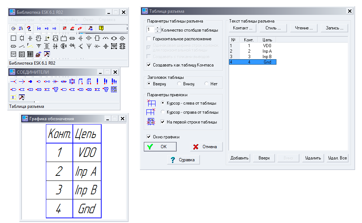This screenshot has height=223, width=362.
Task: Choose Курсор - справа от таблицы option
Action: click(x=162, y=112)
